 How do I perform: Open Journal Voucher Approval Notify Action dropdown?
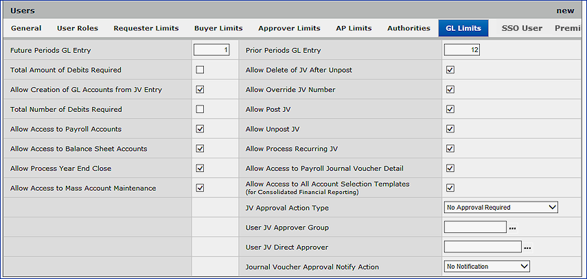(487, 267)
